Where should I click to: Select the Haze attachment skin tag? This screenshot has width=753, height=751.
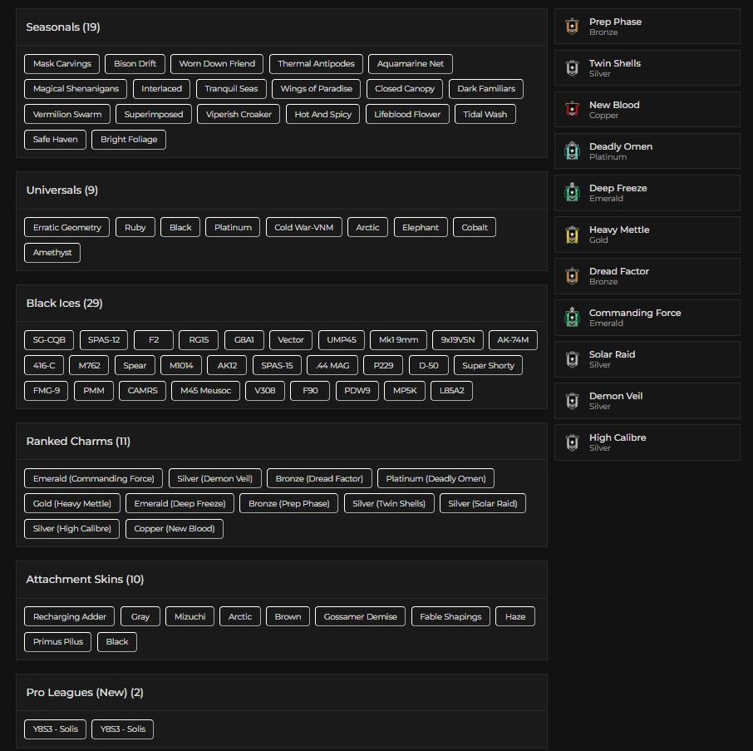point(515,616)
